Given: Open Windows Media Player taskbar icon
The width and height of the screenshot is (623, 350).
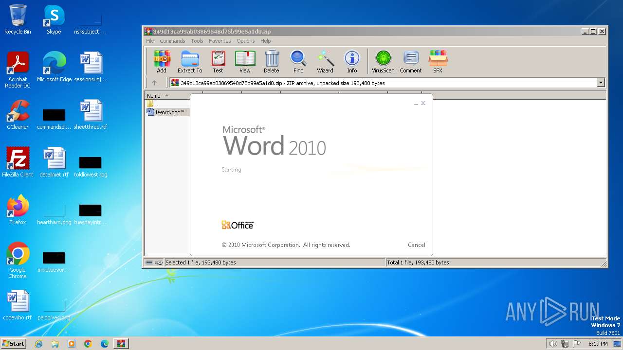Looking at the screenshot, I should pos(72,344).
